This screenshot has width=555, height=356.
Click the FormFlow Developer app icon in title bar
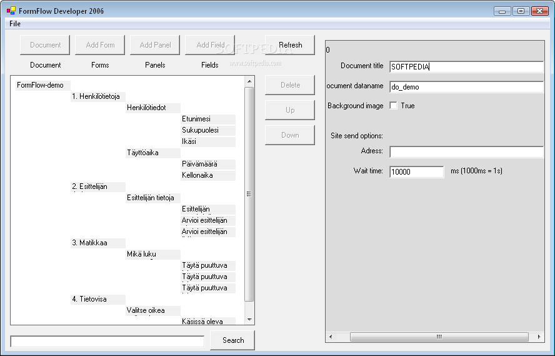(x=11, y=11)
